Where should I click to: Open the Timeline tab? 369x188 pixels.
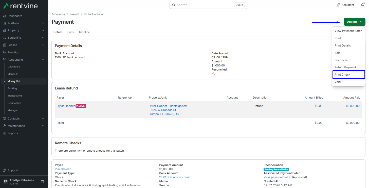[84, 32]
